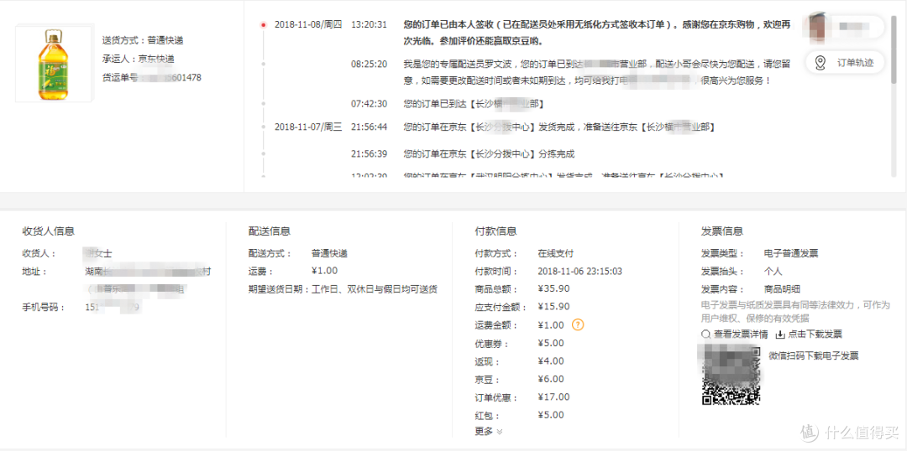Click the 返现 value ¥4.00
The height and width of the screenshot is (451, 907).
(551, 361)
